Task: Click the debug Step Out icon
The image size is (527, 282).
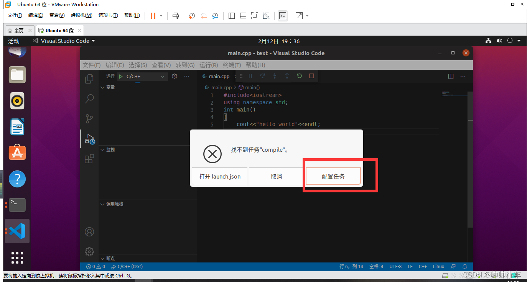Action: (287, 76)
